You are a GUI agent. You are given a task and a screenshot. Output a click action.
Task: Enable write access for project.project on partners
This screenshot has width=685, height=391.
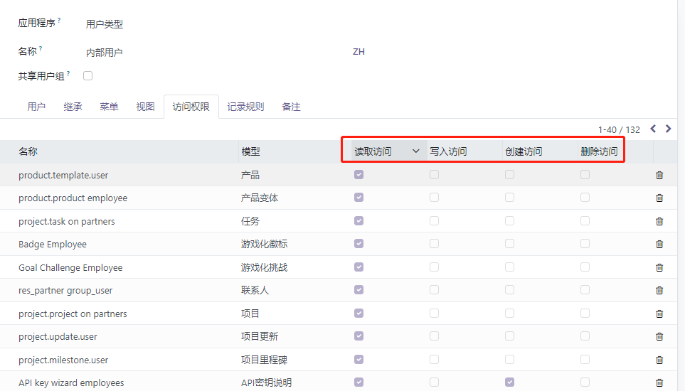[x=434, y=314]
